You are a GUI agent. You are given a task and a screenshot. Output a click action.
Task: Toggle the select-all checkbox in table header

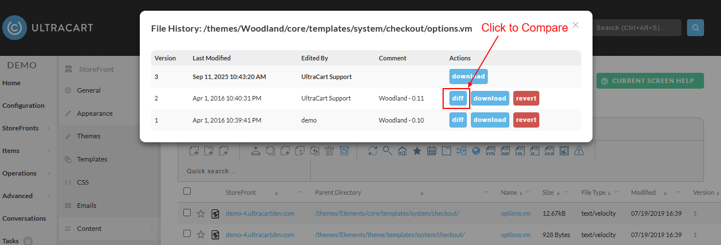[x=187, y=192]
